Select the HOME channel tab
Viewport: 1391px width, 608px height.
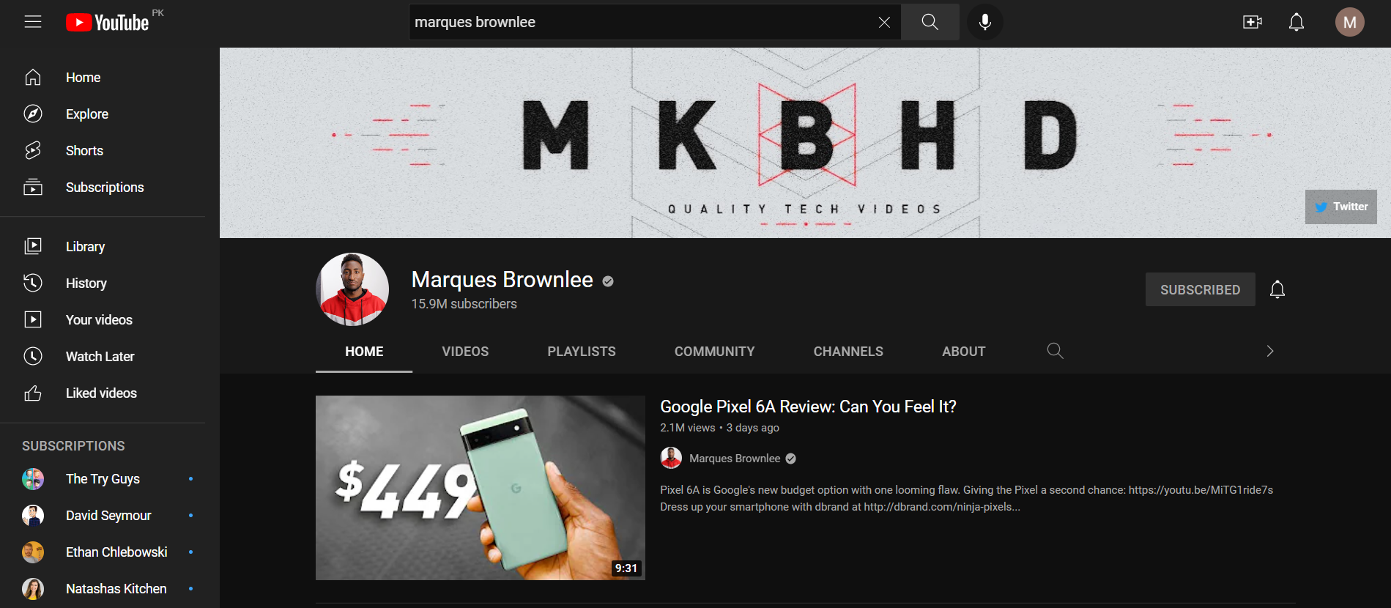[x=364, y=352]
